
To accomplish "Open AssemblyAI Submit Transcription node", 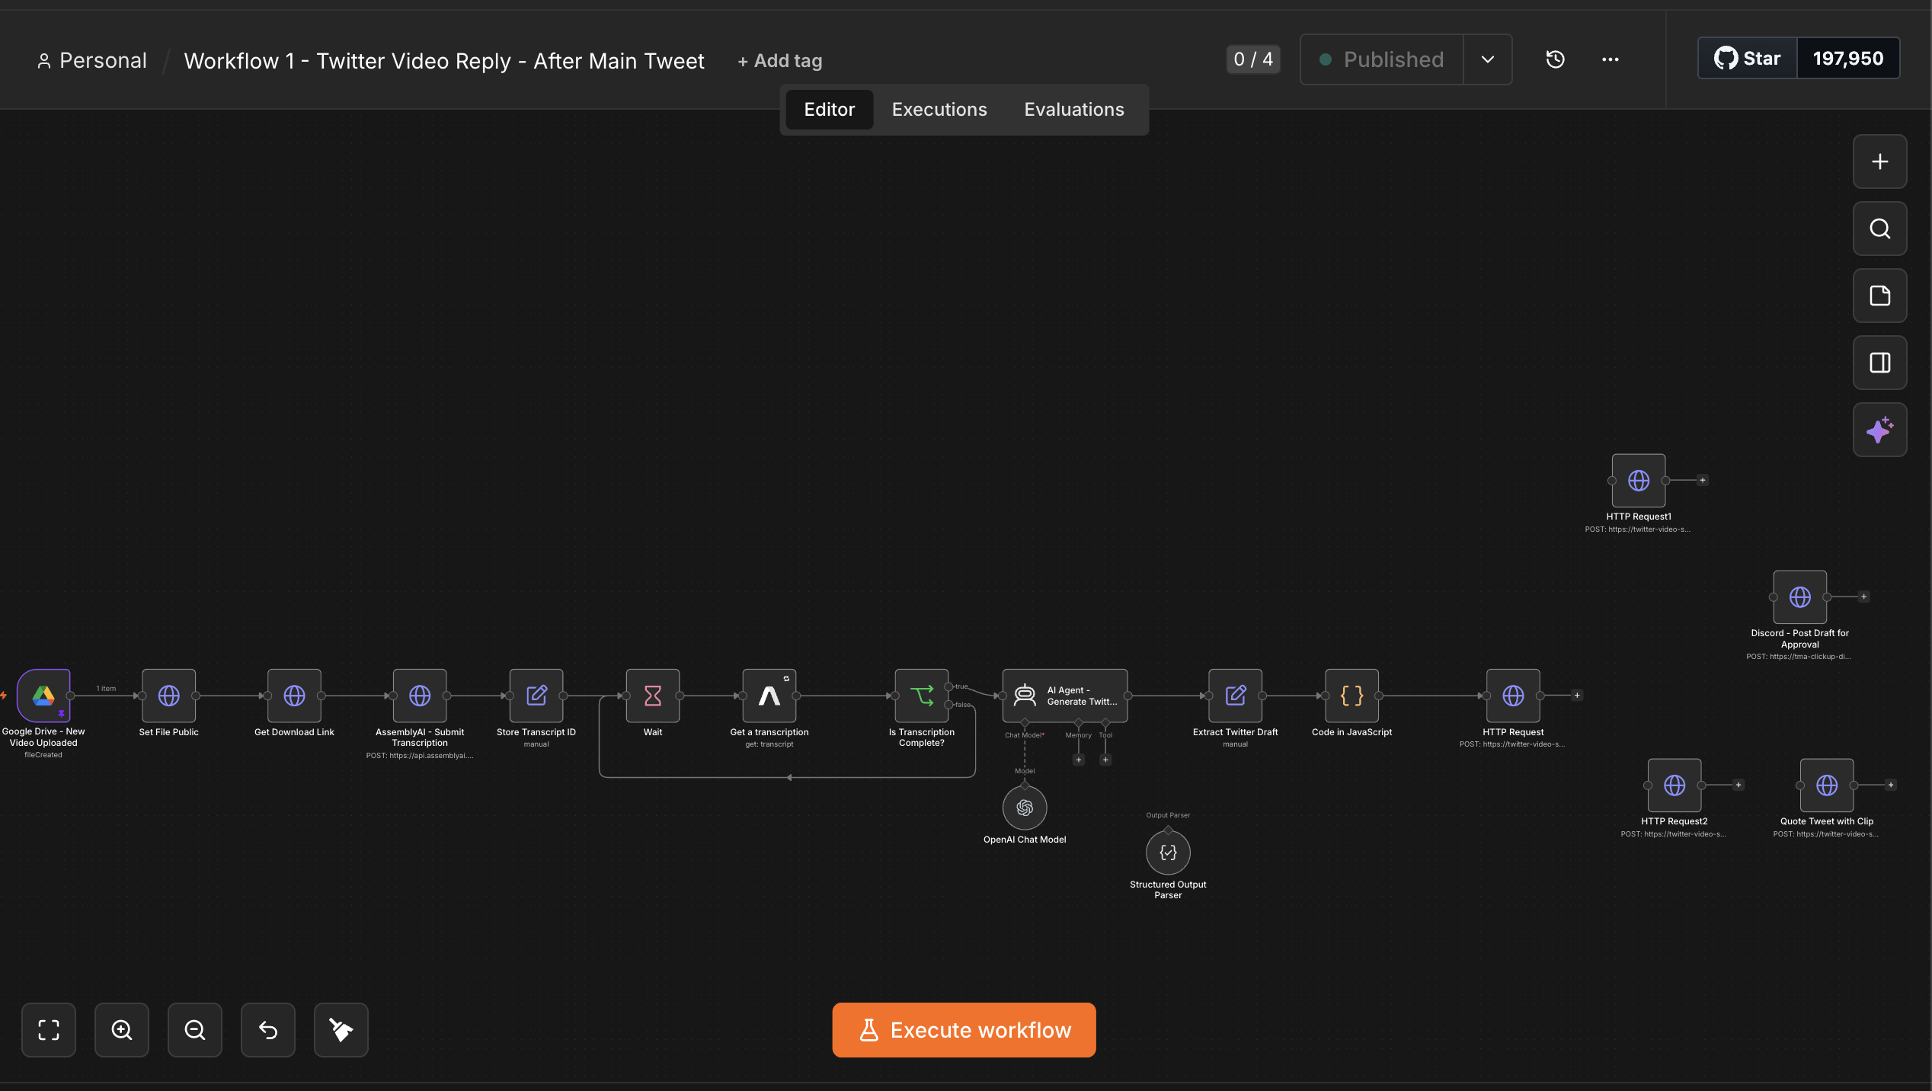I will point(420,695).
